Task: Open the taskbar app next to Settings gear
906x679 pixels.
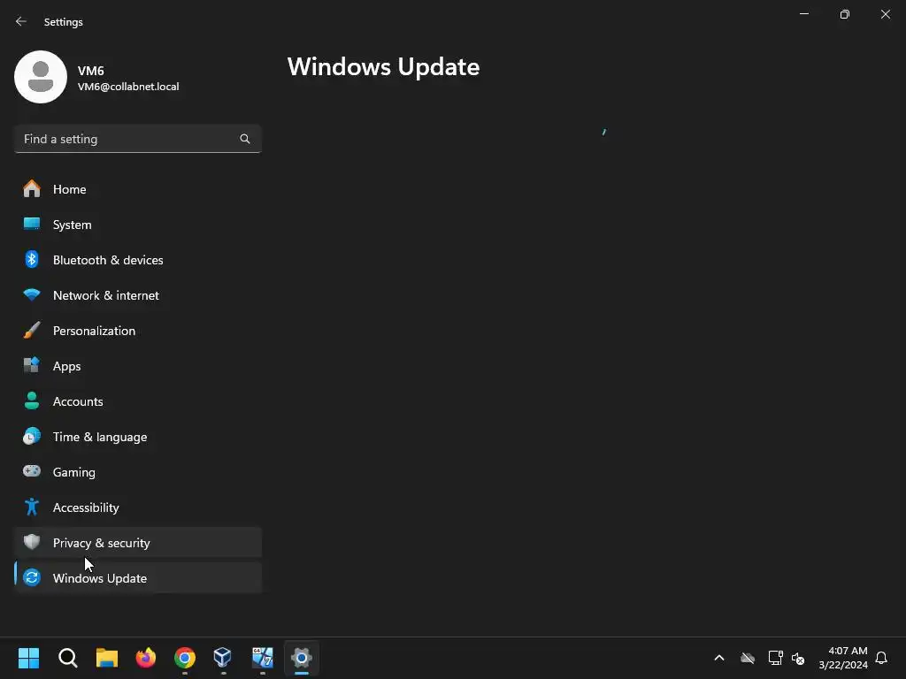Action: [x=262, y=658]
